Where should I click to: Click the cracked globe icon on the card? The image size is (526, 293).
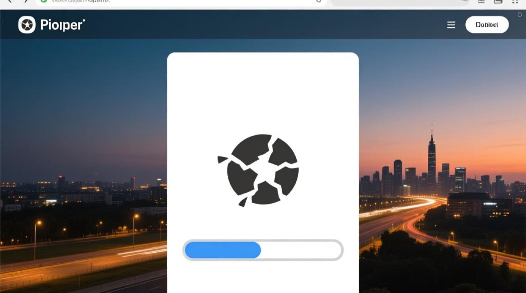[259, 170]
